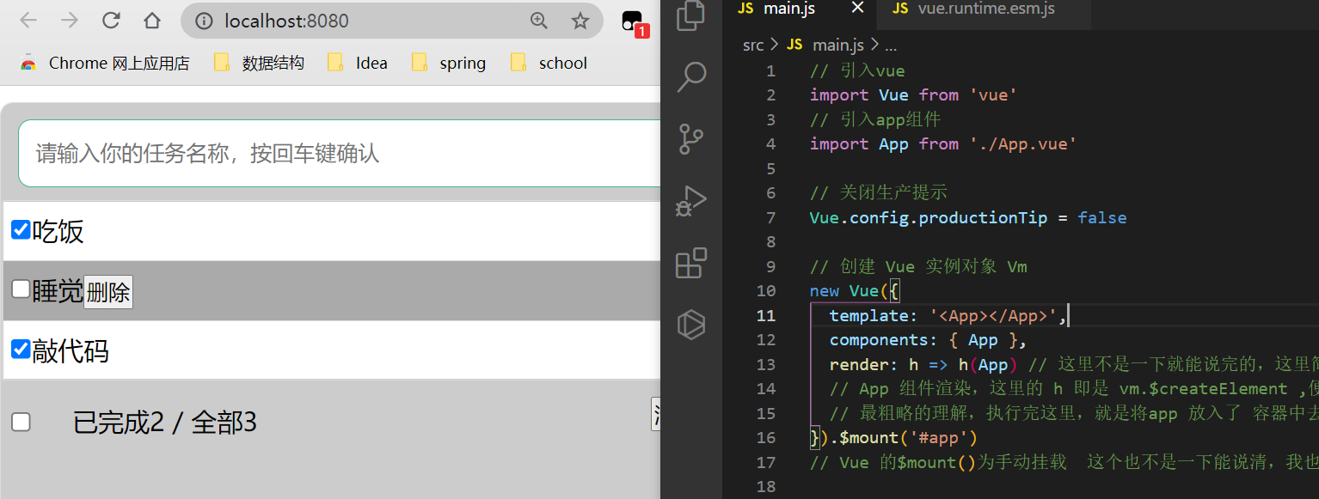Click the template: '<App></App>' line
Screen dimensions: 1319x499
(948, 315)
